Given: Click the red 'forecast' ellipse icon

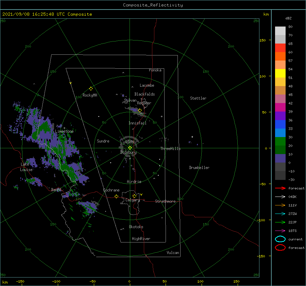Looking at the screenshot, I should click(x=280, y=248).
